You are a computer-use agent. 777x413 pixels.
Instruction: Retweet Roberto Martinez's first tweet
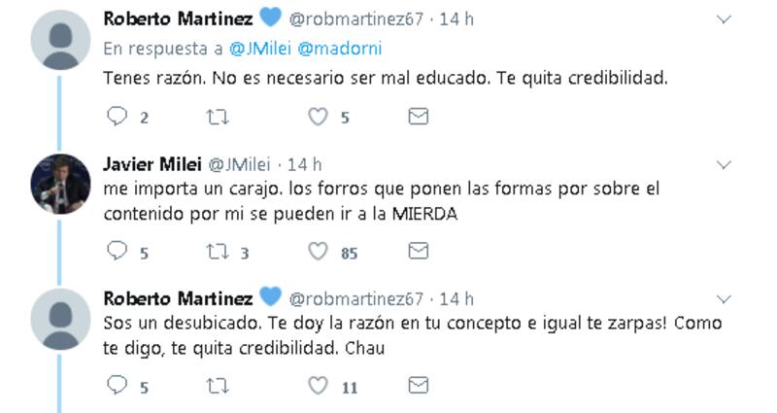218,117
